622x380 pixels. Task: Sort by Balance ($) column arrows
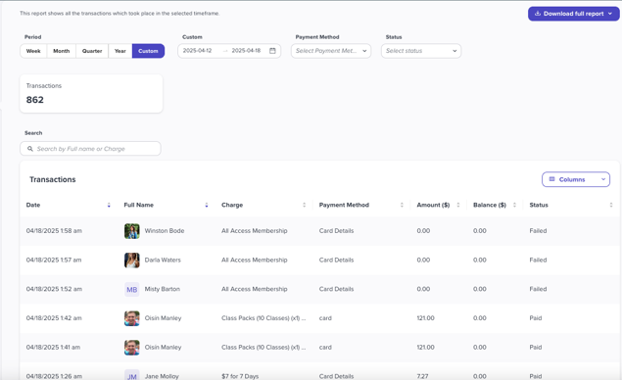[x=514, y=205]
